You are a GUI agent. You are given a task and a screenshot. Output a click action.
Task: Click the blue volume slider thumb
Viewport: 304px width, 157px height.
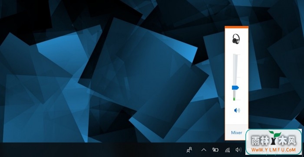[x=235, y=88]
